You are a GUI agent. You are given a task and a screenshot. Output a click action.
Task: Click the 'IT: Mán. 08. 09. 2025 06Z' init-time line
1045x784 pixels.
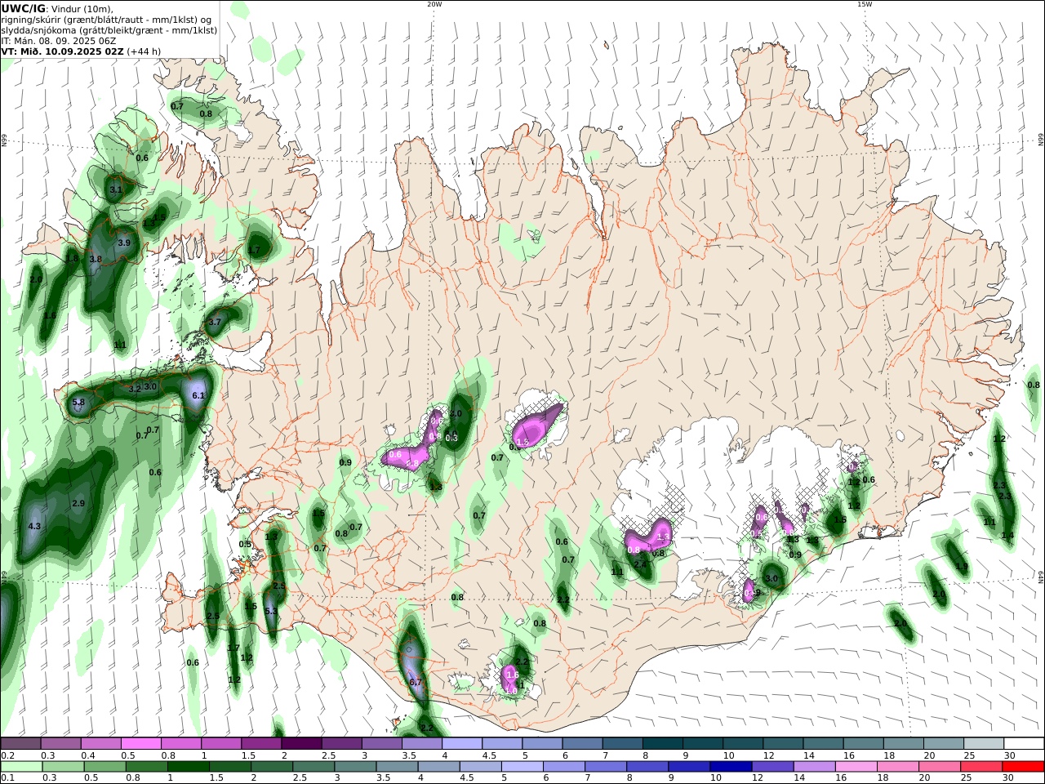pyautogui.click(x=59, y=40)
